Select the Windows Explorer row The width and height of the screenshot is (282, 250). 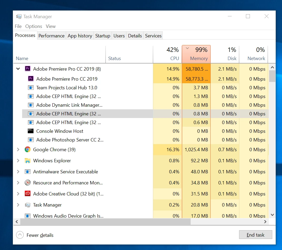click(141, 160)
